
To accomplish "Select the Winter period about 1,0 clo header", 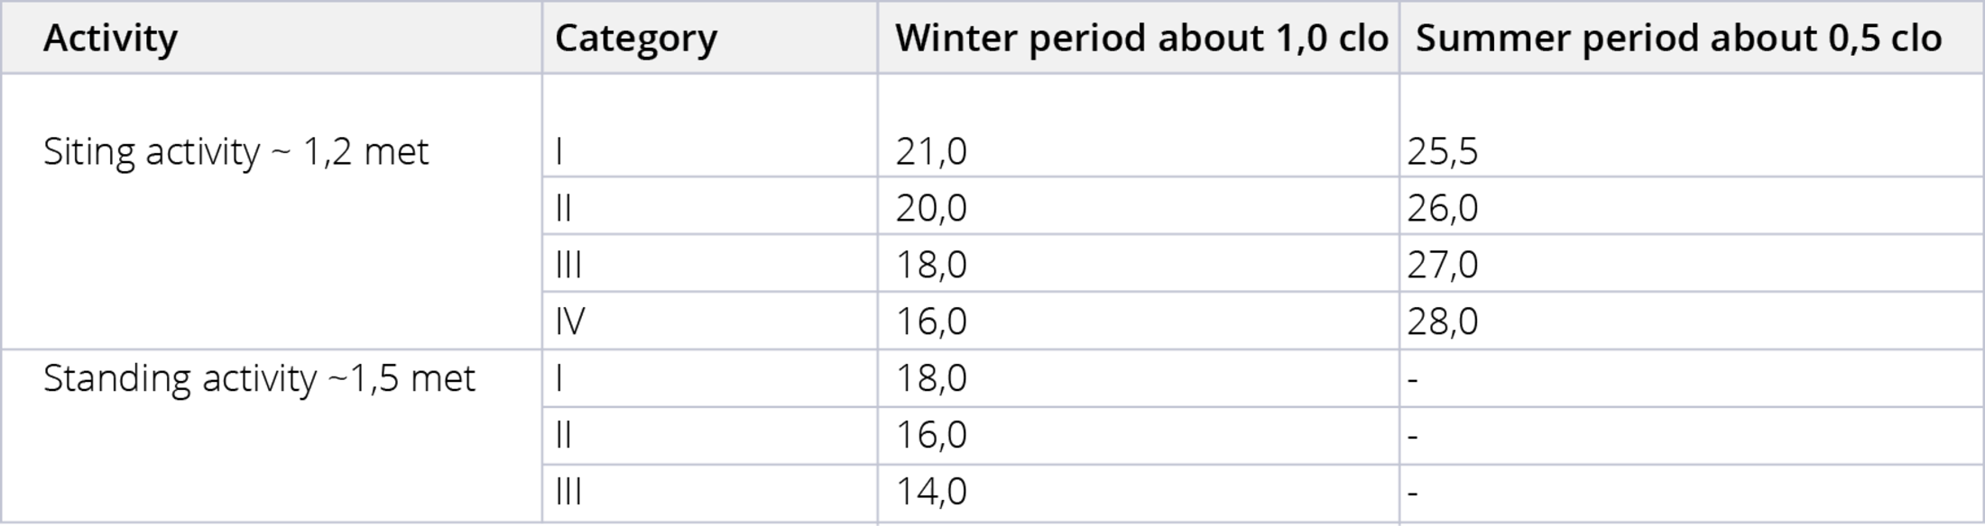I will [1139, 38].
